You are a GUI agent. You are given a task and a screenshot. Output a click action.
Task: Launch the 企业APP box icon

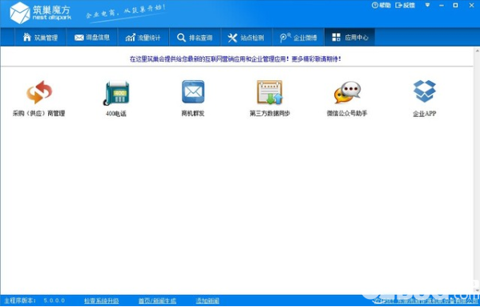(424, 91)
